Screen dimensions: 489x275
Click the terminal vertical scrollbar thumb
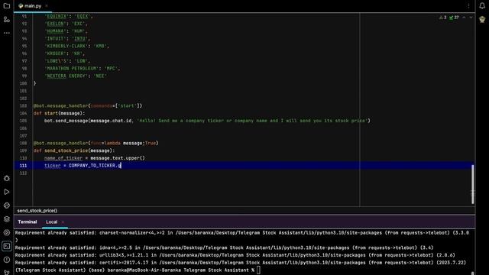[472, 273]
